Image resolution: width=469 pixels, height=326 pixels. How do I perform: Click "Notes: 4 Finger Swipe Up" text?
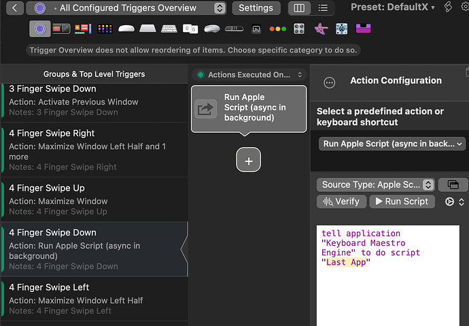[58, 212]
